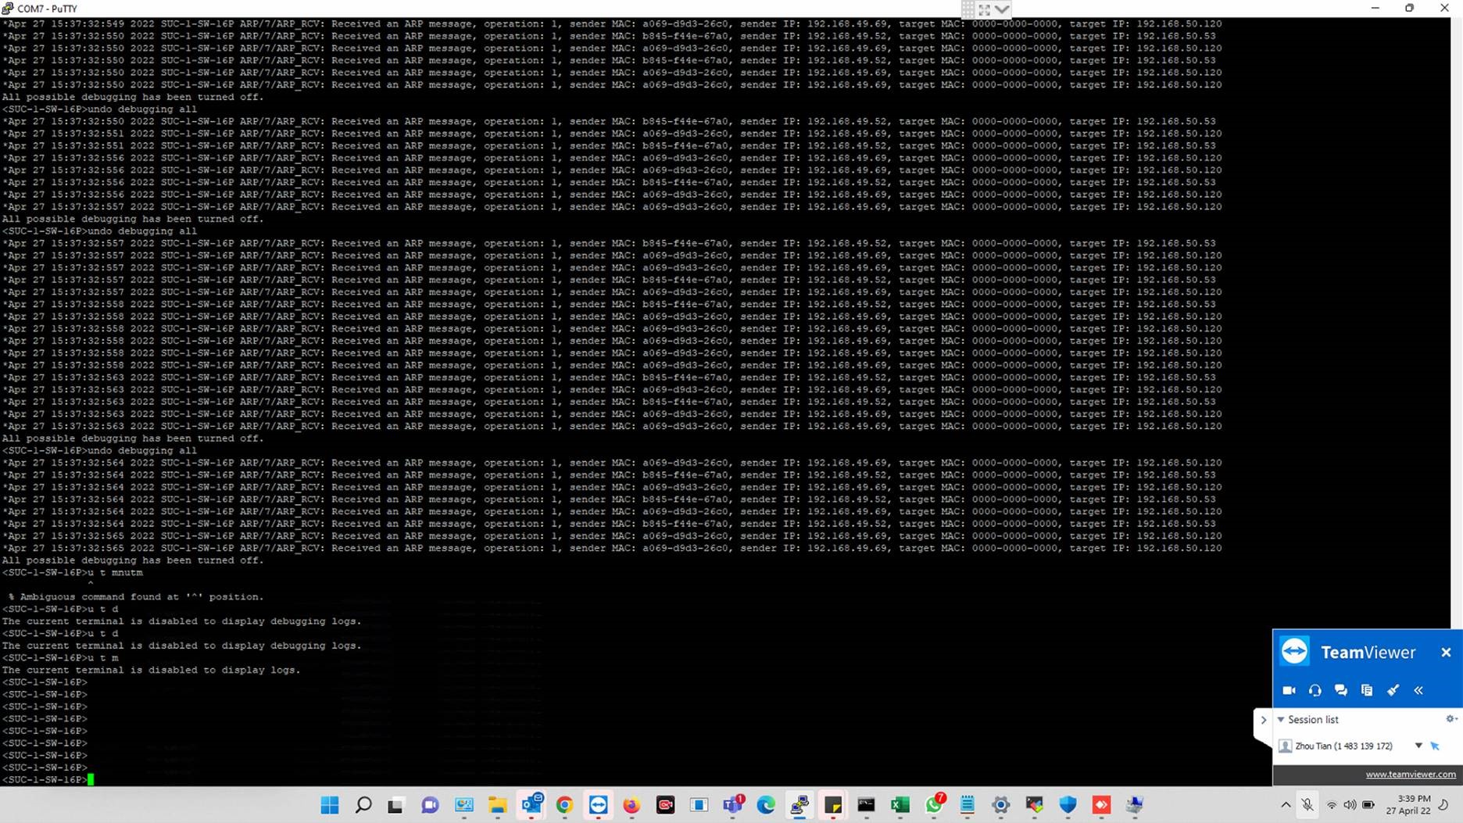Open Windows Start menu
Image resolution: width=1463 pixels, height=823 pixels.
coord(330,805)
